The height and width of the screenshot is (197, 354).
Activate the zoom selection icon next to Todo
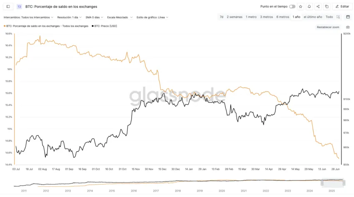[x=338, y=17]
